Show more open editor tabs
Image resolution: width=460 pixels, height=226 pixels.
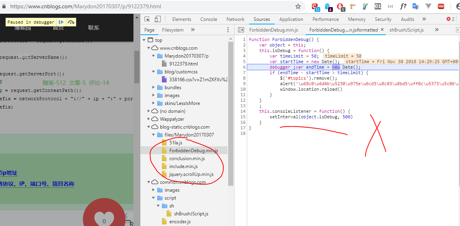point(437,30)
